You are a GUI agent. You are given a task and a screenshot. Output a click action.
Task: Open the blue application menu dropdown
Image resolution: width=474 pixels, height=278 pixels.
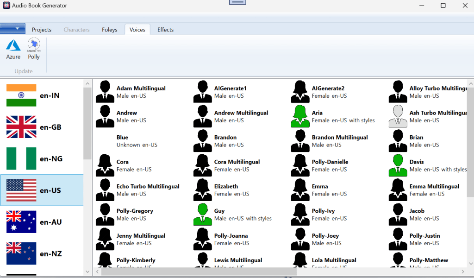click(x=12, y=29)
